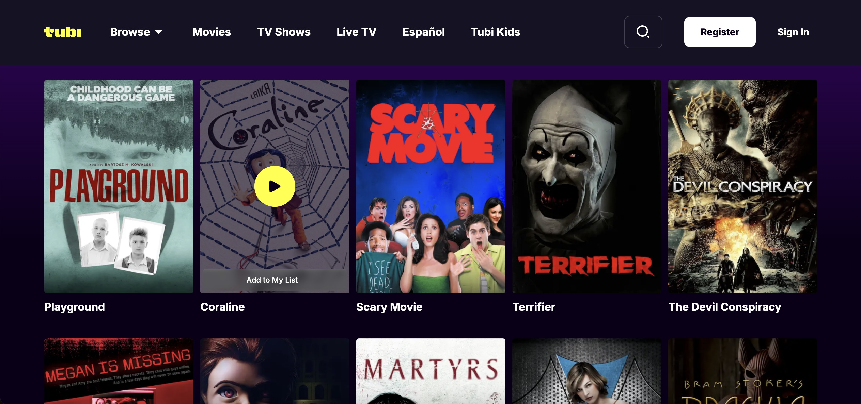The width and height of the screenshot is (861, 404).
Task: Open the Movies menu item
Action: (x=212, y=32)
